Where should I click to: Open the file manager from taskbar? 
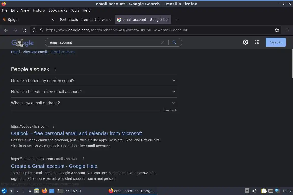click(37, 191)
